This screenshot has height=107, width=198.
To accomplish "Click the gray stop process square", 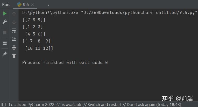I will (x=5, y=33).
